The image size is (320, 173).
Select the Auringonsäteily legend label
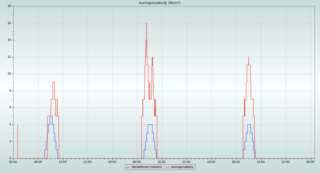(182, 167)
